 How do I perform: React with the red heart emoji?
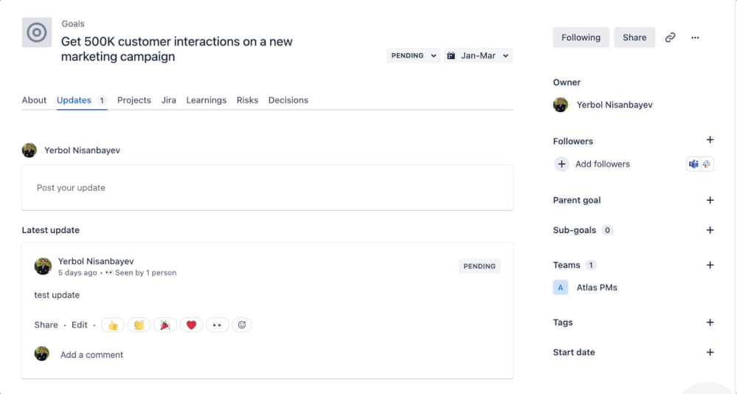[x=191, y=325]
